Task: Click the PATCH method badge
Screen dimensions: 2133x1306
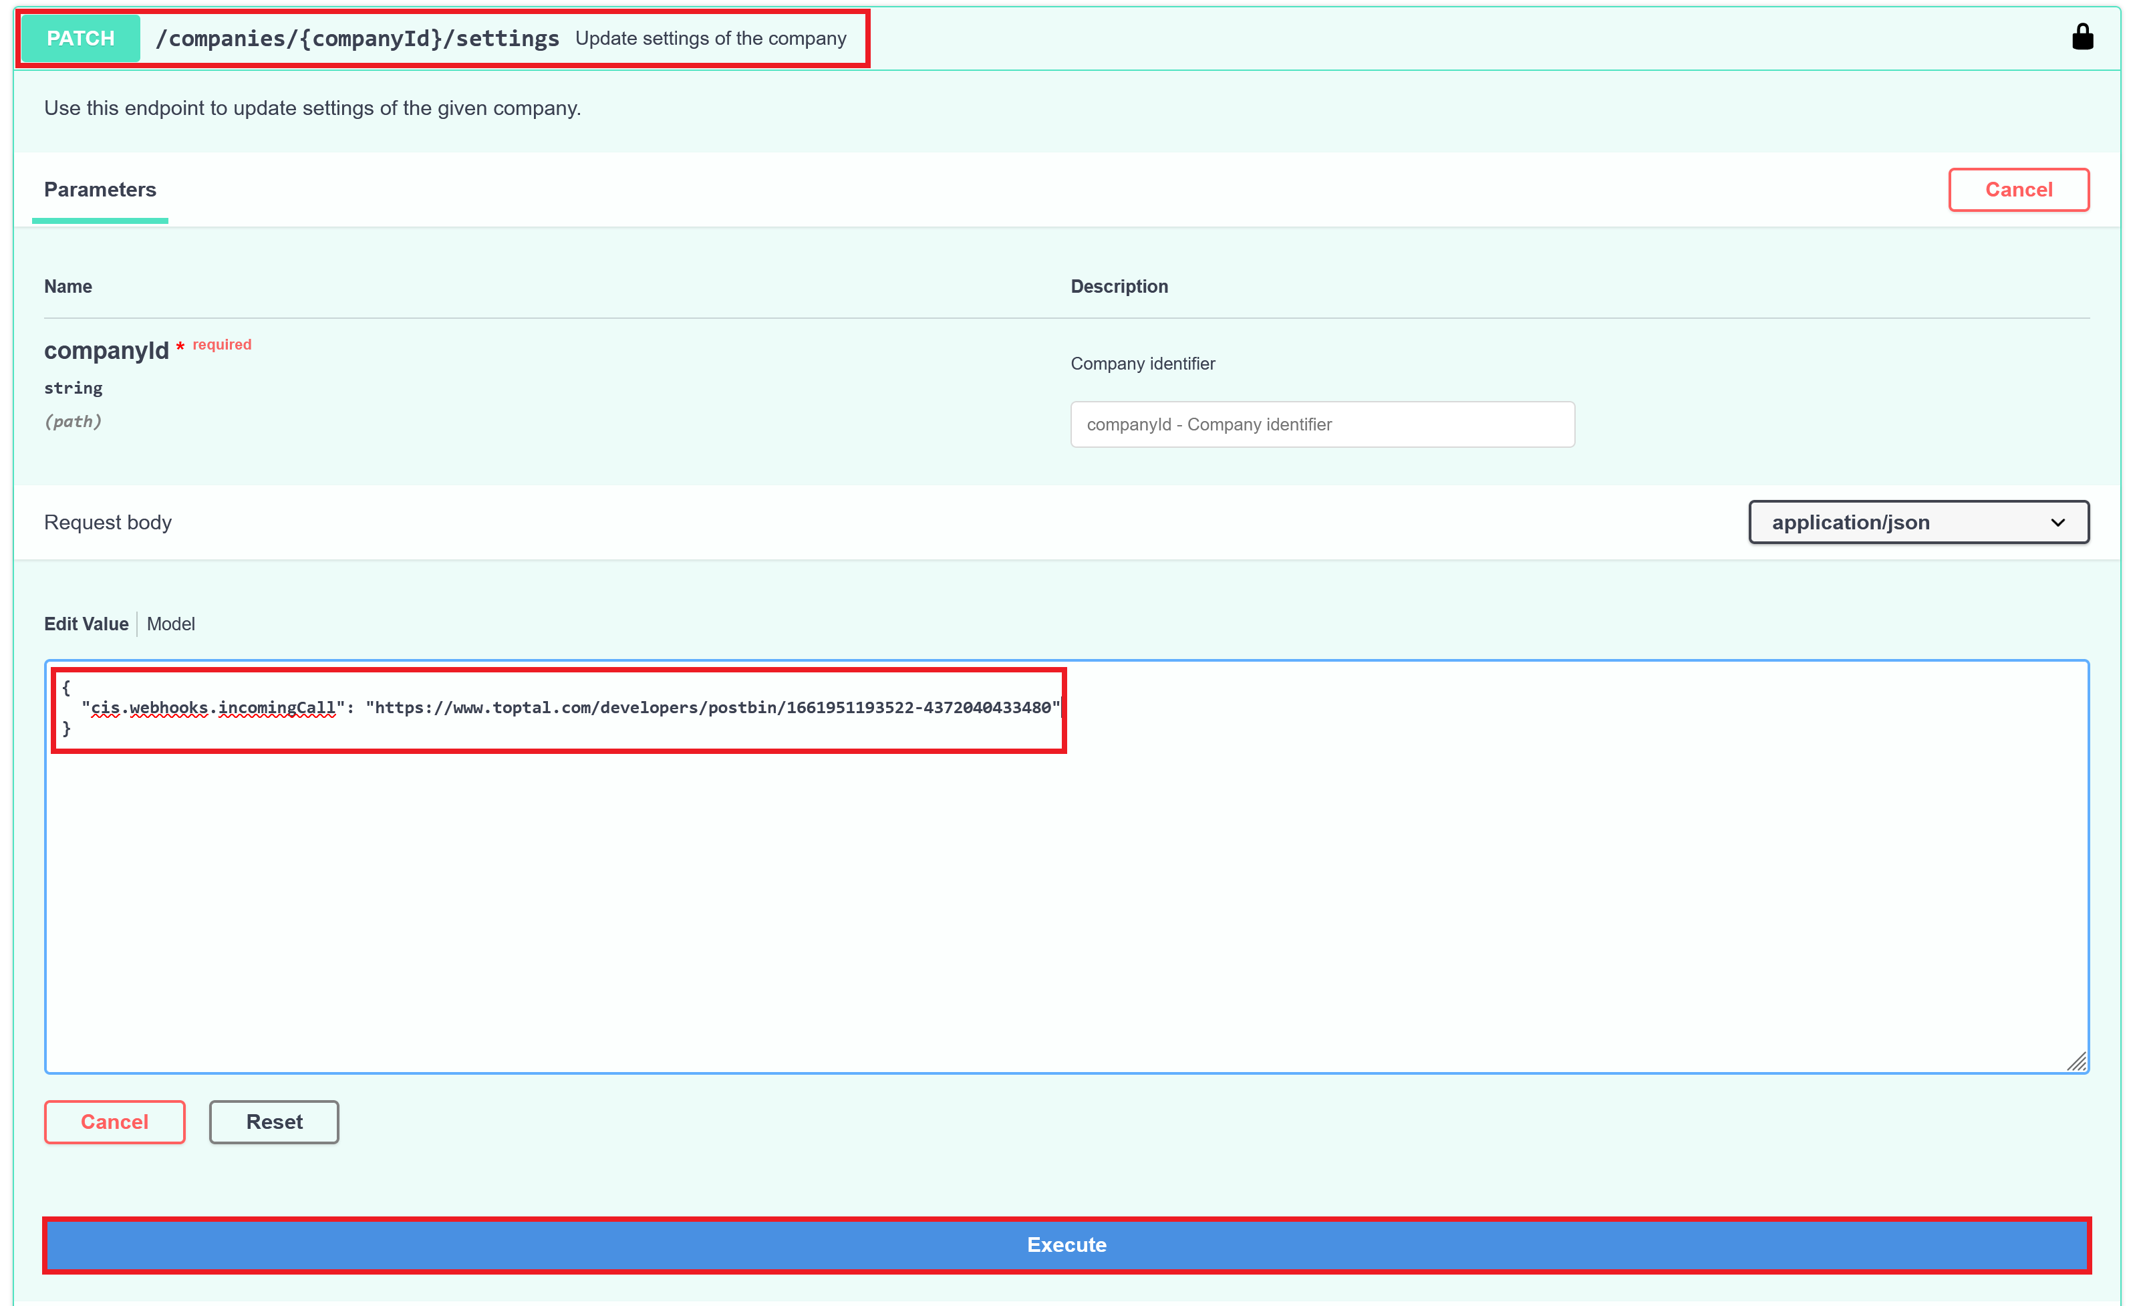Action: point(80,38)
